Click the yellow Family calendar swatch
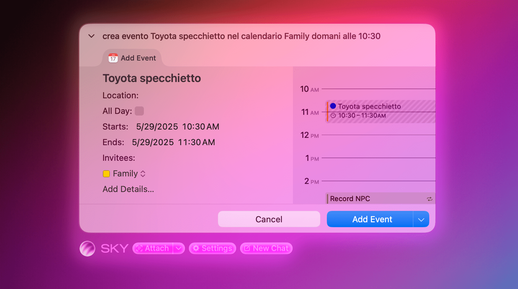518x289 pixels. 106,174
